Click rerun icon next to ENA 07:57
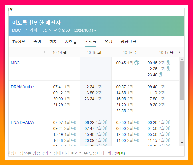The height and width of the screenshot is (165, 193). tap(74, 122)
